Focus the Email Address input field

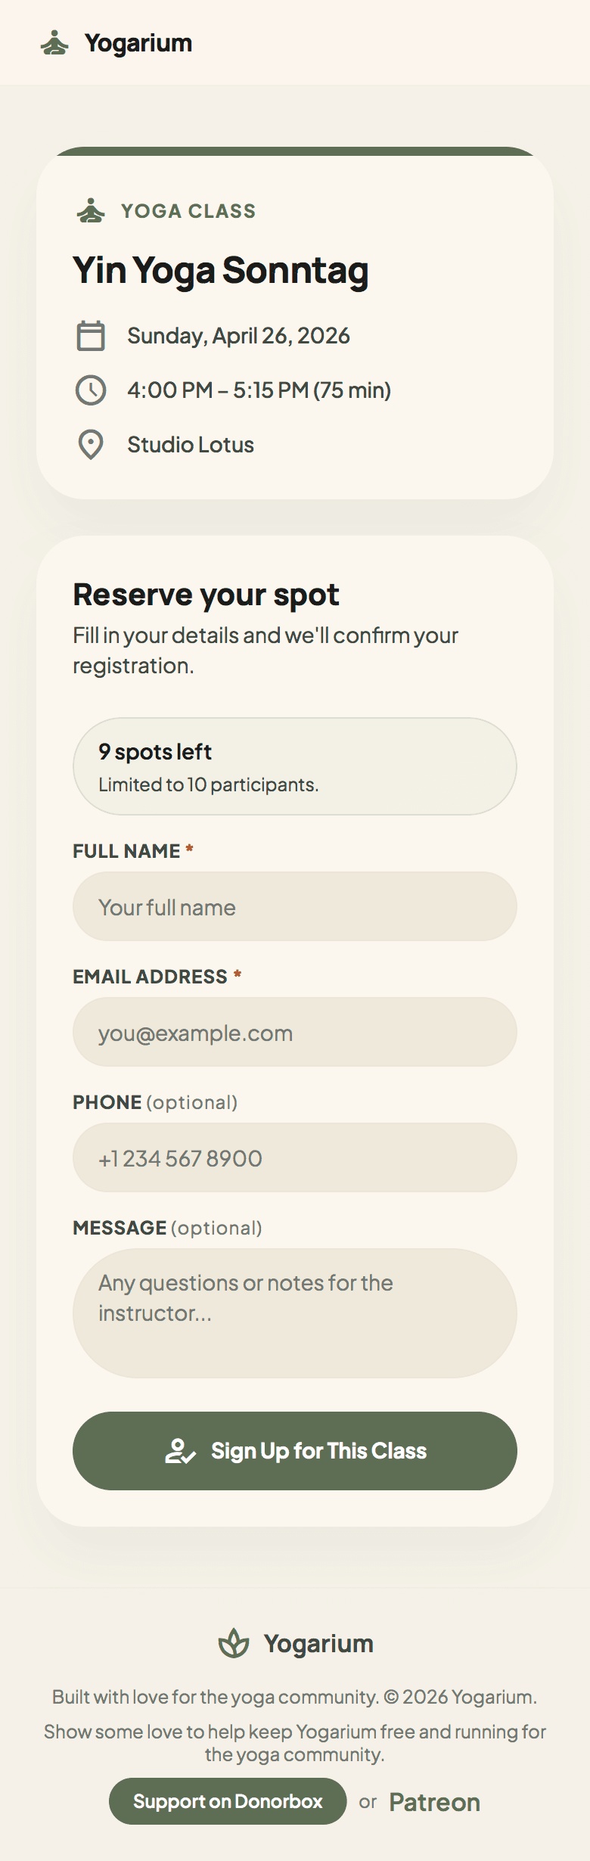tap(295, 1032)
